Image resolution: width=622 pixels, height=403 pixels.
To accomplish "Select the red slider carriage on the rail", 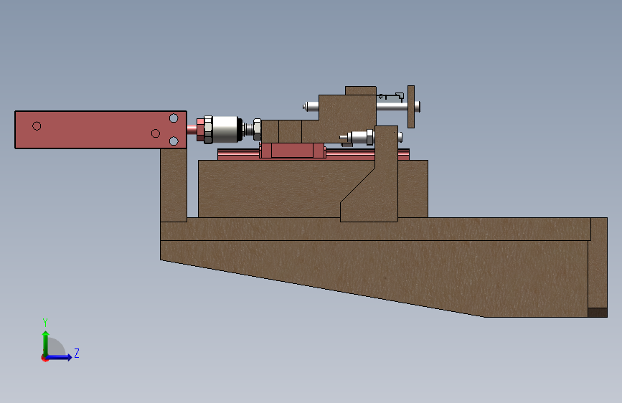I will [x=293, y=151].
